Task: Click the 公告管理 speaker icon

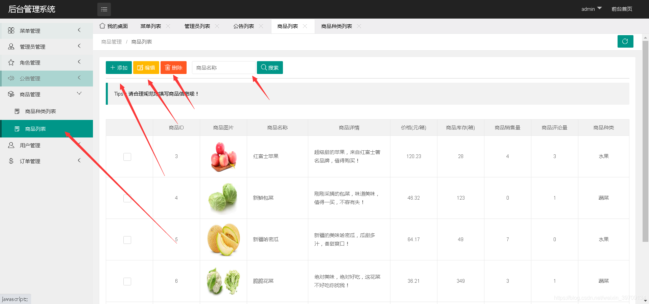Action: tap(11, 78)
